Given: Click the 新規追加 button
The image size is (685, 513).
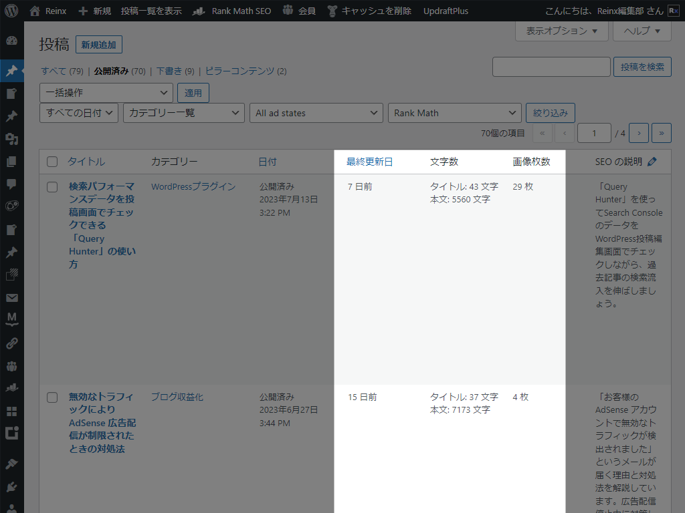Looking at the screenshot, I should [x=99, y=45].
